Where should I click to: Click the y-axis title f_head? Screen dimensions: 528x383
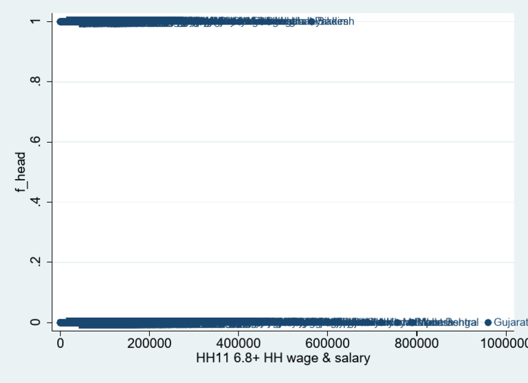20,172
